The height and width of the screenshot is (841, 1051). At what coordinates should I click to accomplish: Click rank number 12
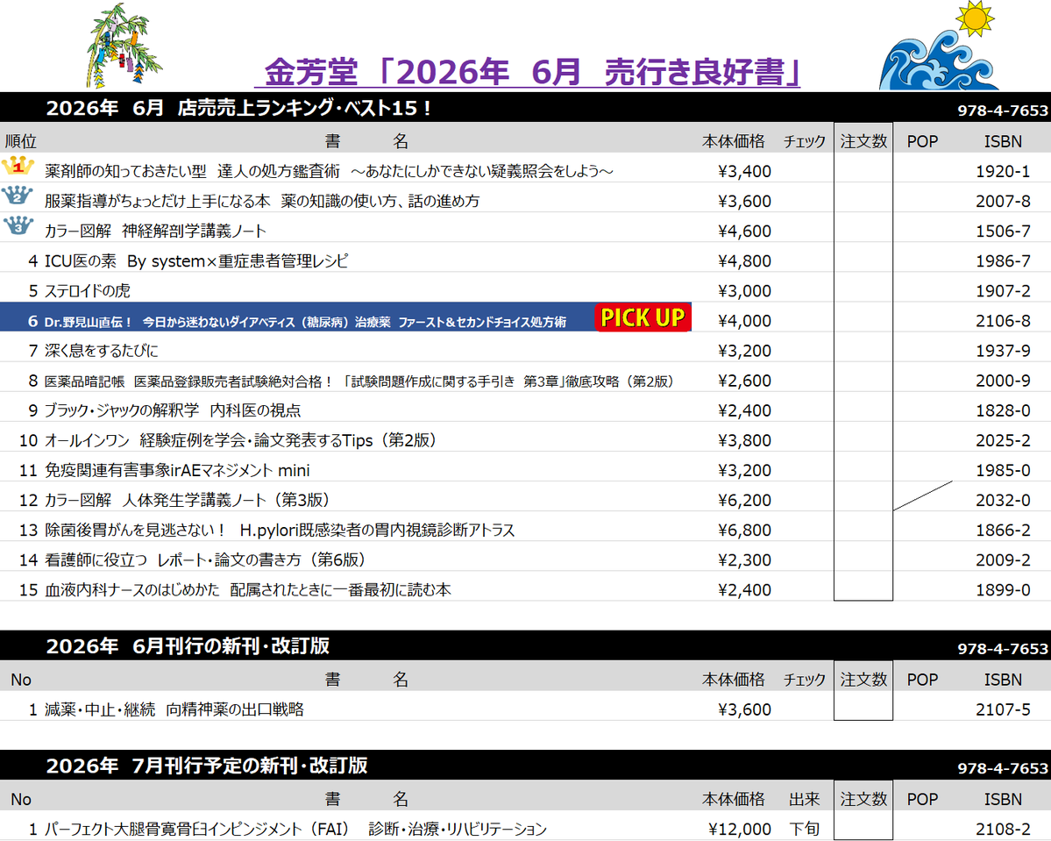click(x=28, y=501)
